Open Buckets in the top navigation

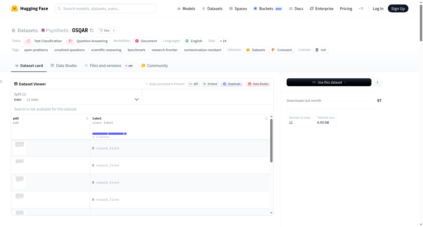pyautogui.click(x=268, y=8)
